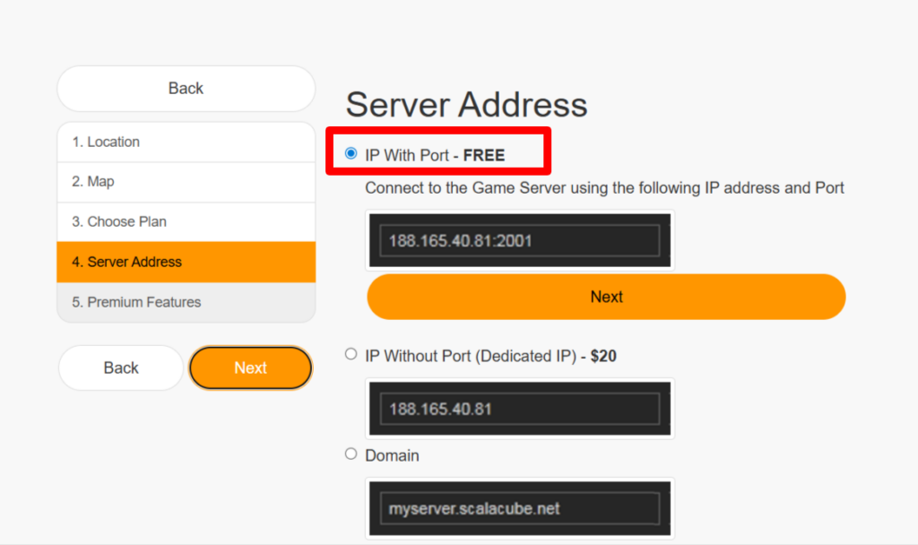Click the 'Server Address' page heading
This screenshot has height=545, width=918.
point(466,105)
